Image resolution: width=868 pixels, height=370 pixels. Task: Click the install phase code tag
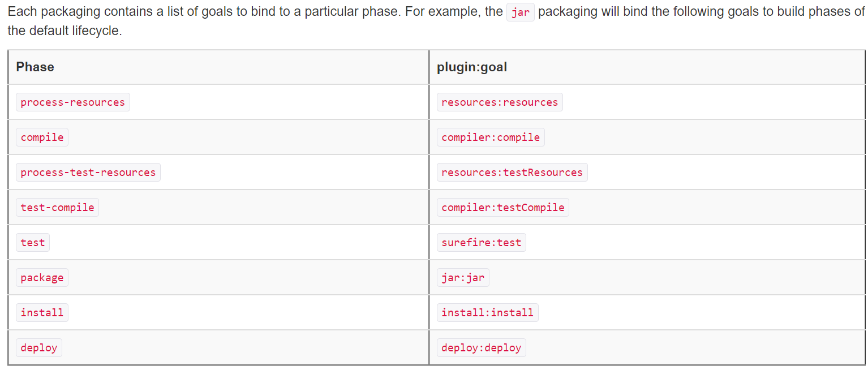pos(42,313)
